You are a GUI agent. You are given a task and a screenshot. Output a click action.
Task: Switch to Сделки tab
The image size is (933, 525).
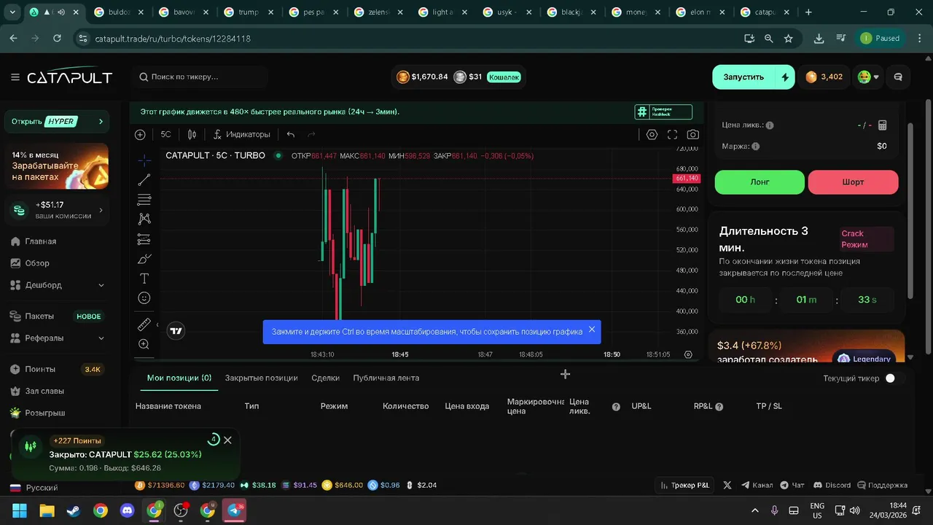pyautogui.click(x=325, y=378)
